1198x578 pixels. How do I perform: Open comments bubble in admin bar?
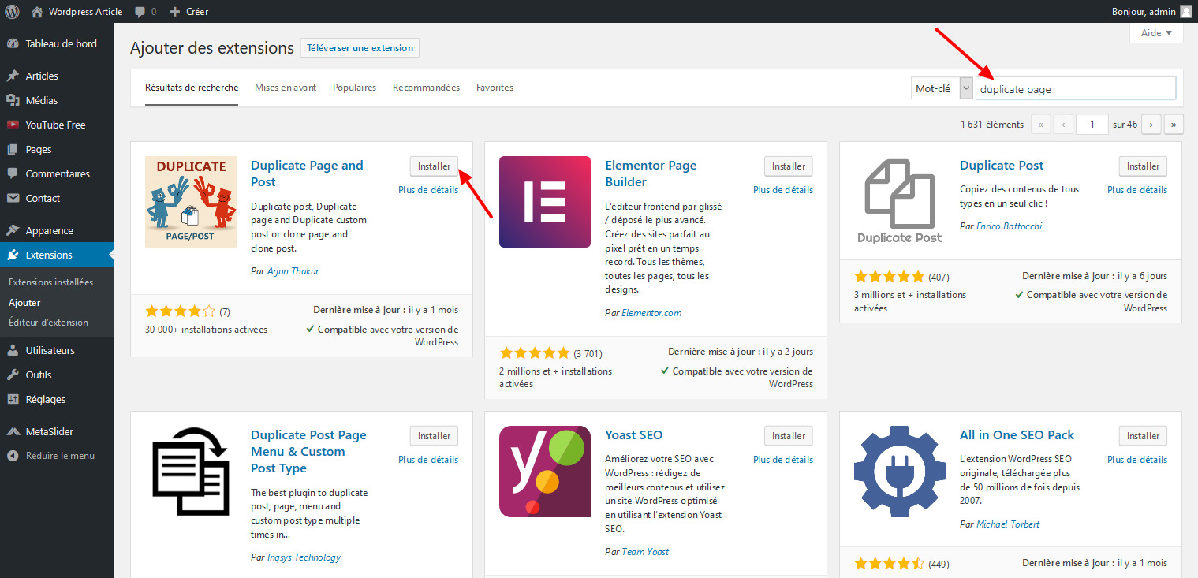coord(145,12)
